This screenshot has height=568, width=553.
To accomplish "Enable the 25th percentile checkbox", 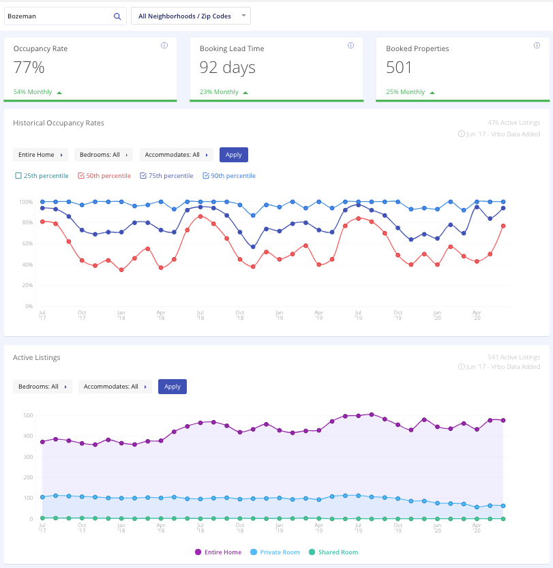I will (x=19, y=176).
